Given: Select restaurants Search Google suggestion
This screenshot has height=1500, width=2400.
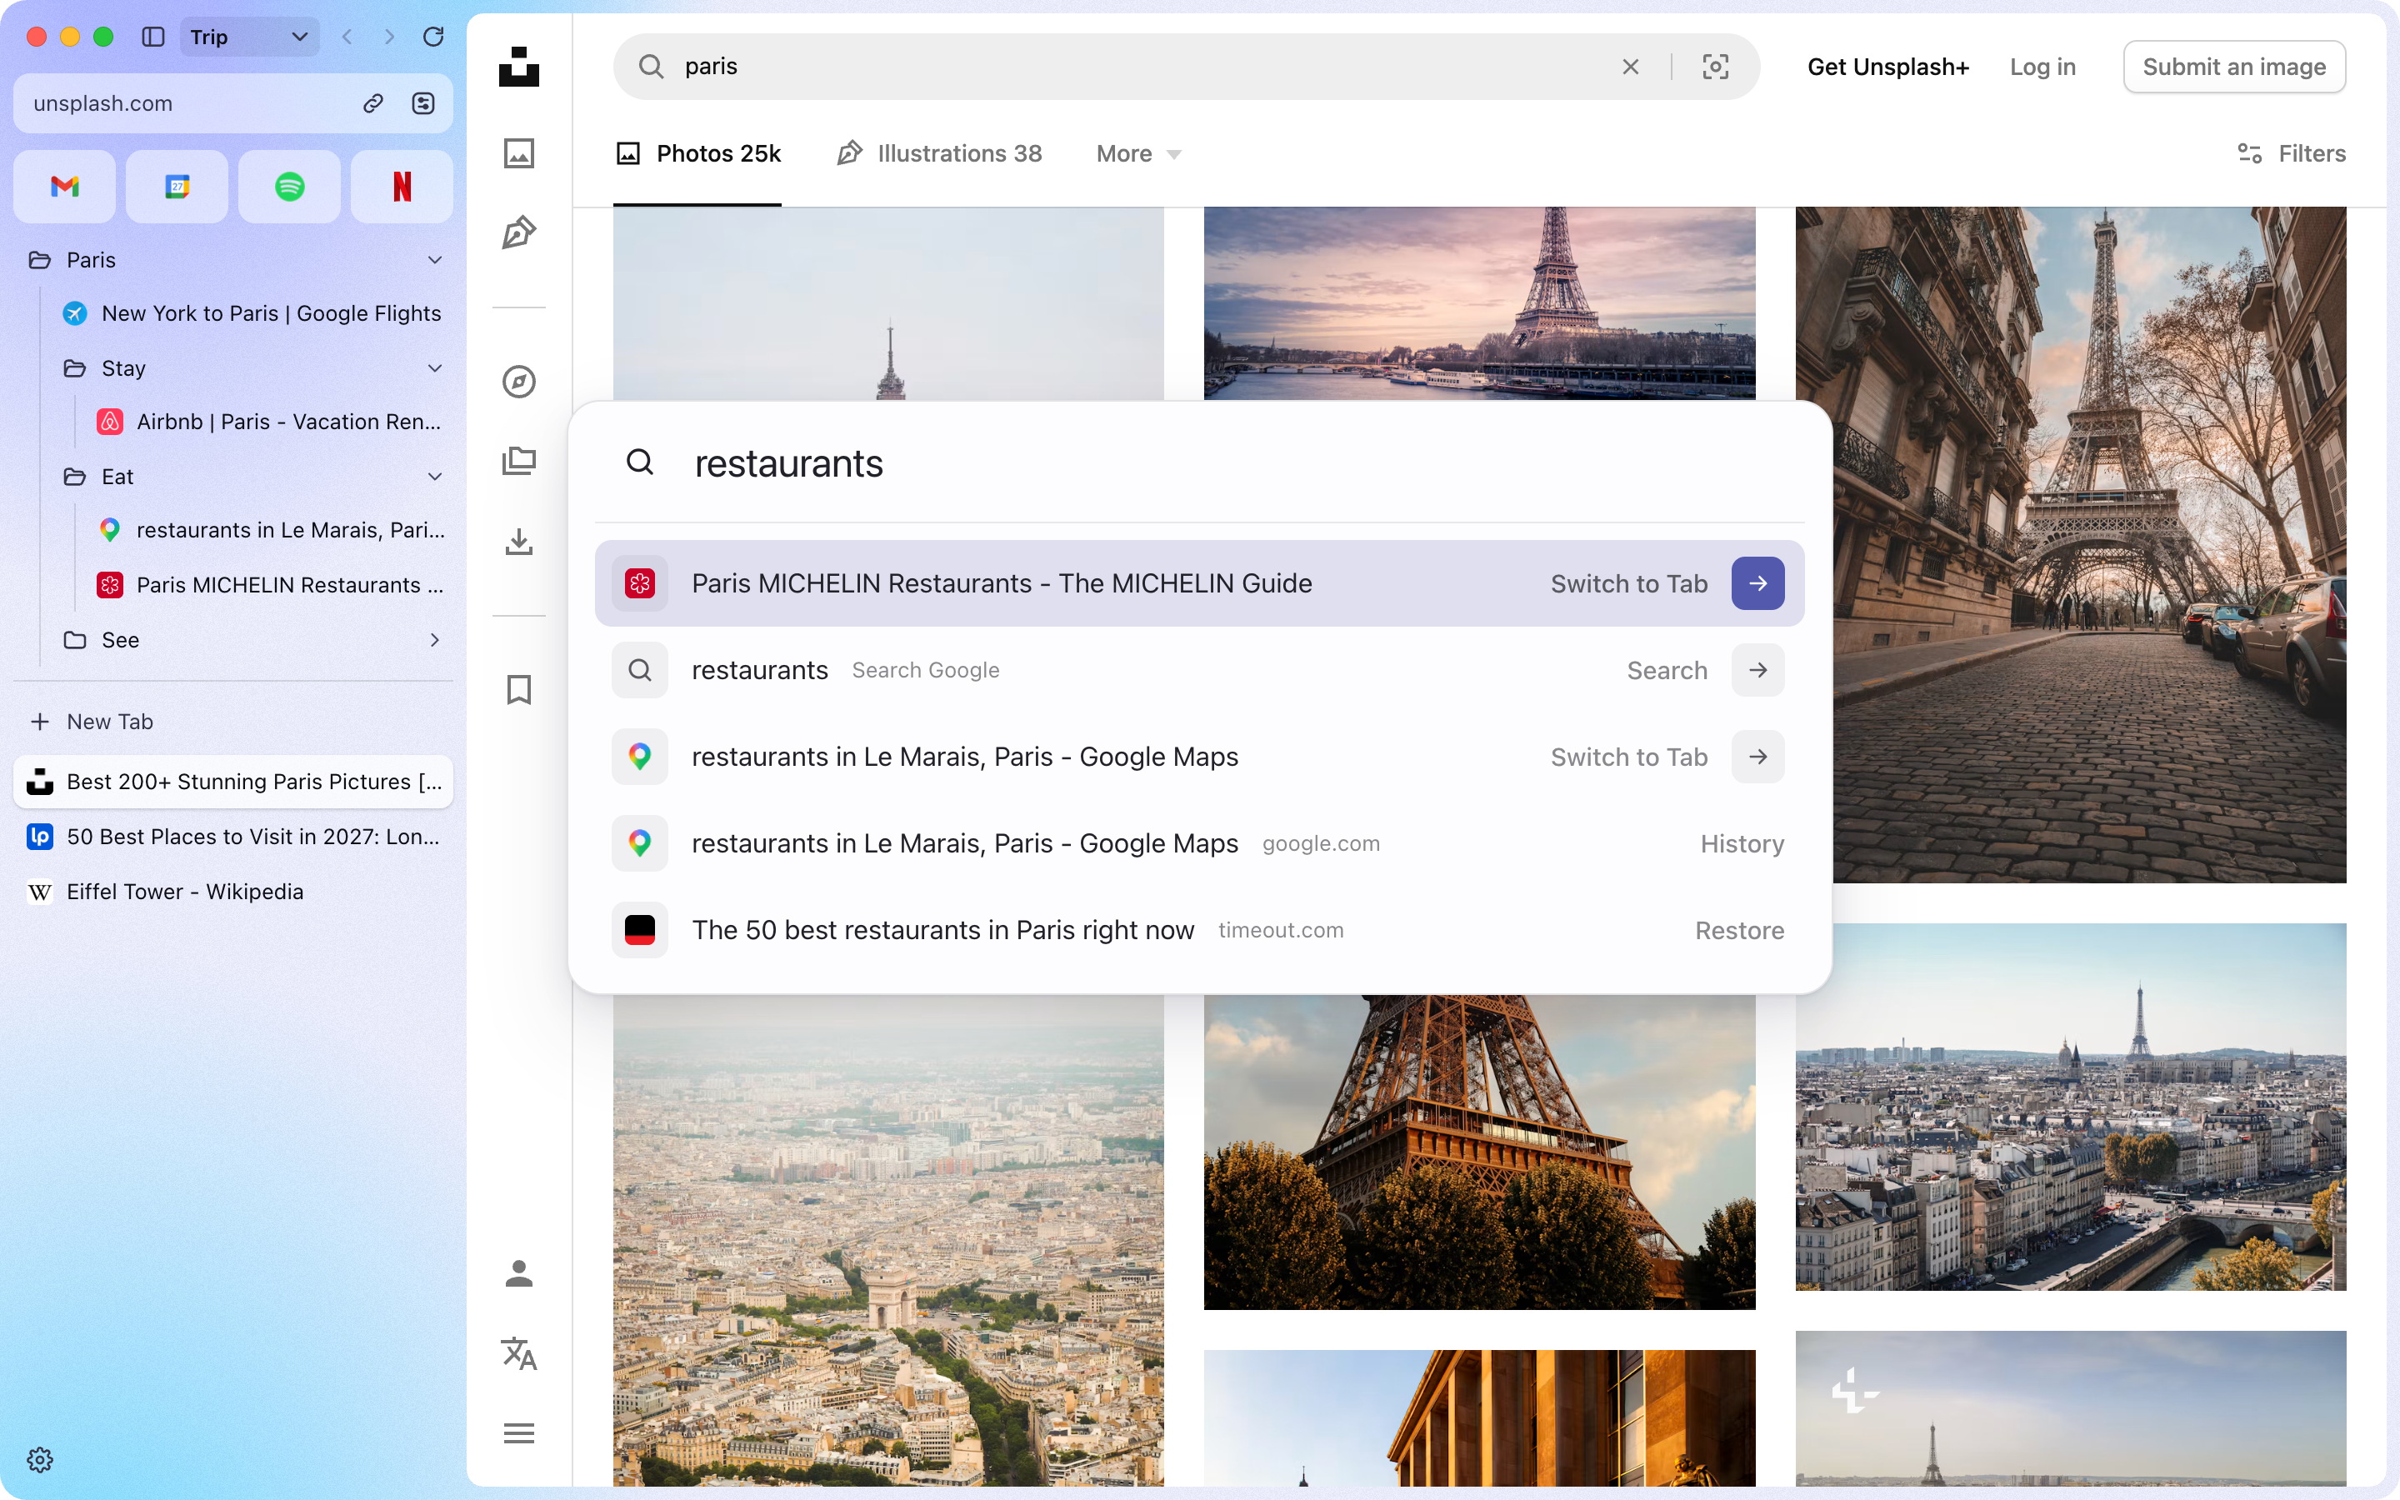Looking at the screenshot, I should coord(1200,671).
